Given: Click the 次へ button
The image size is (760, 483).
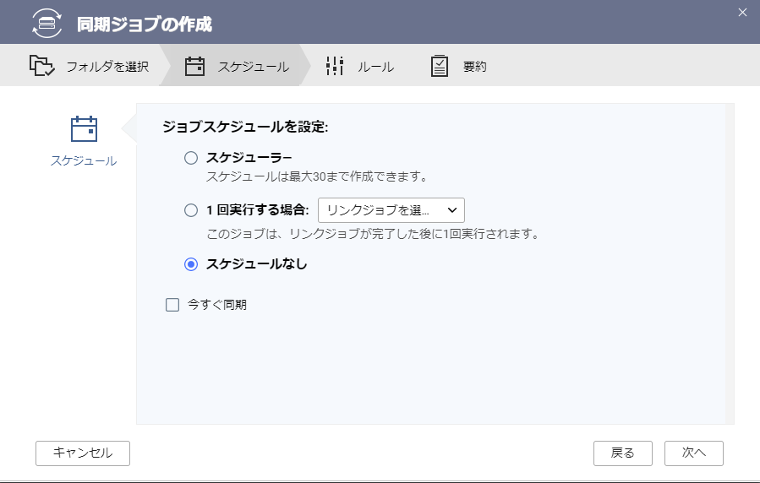Looking at the screenshot, I should [x=693, y=453].
